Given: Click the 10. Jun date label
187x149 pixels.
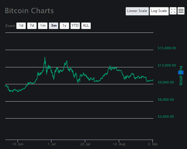Looking at the screenshot, I should pyautogui.click(x=18, y=144).
